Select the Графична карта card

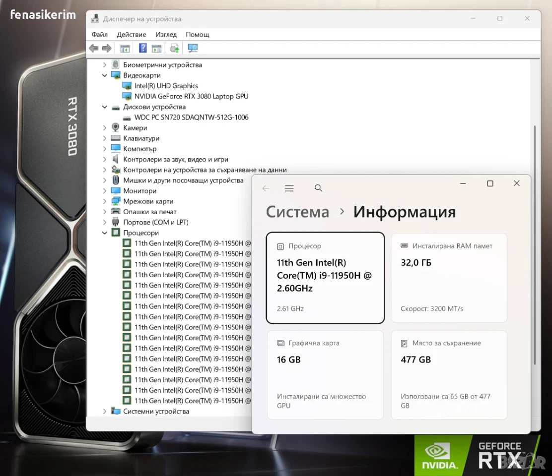[x=325, y=375]
